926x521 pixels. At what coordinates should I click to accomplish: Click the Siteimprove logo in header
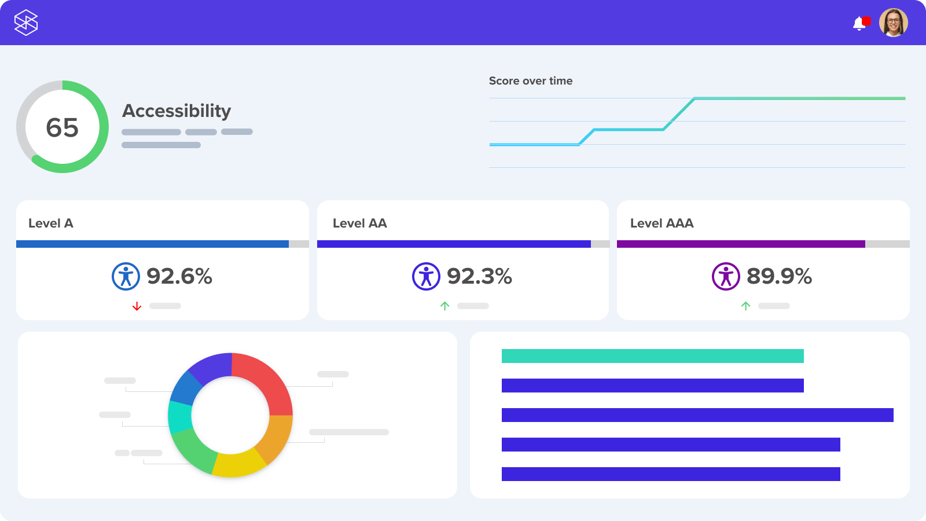pos(26,23)
